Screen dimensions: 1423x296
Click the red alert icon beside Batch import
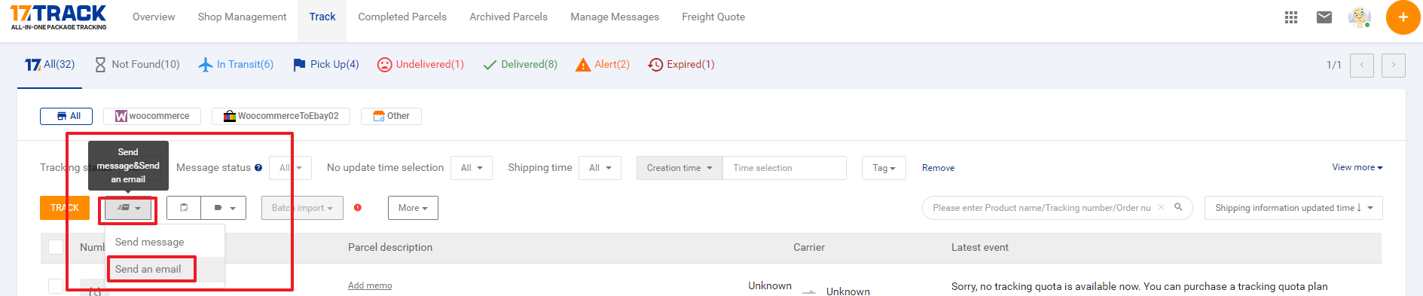[x=358, y=208]
